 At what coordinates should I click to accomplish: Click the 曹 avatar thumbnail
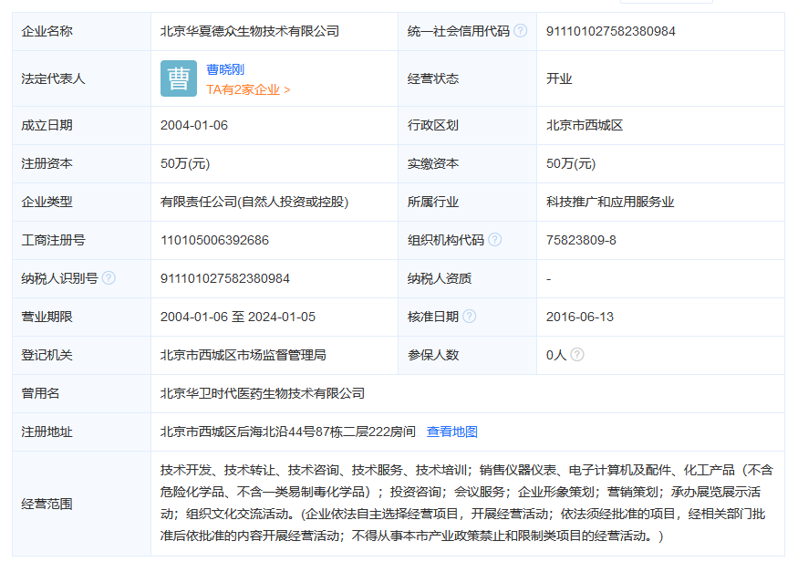[x=179, y=78]
